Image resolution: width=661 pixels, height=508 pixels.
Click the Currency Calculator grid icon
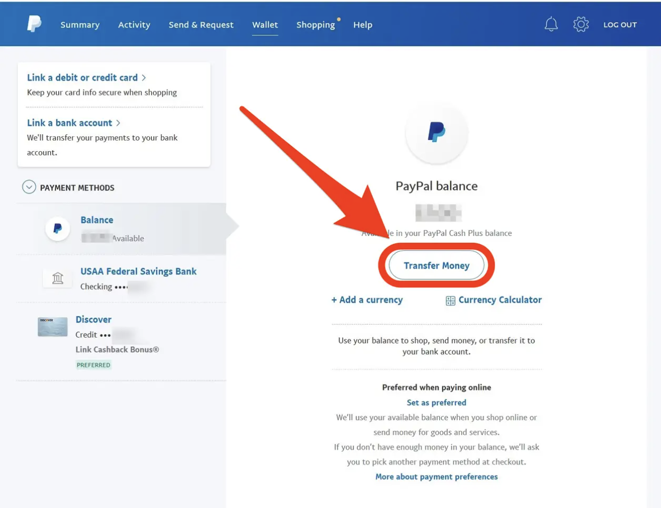tap(450, 301)
